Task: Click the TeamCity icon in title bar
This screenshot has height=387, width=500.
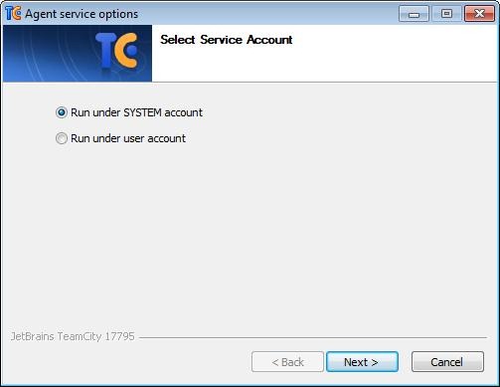Action: [13, 14]
